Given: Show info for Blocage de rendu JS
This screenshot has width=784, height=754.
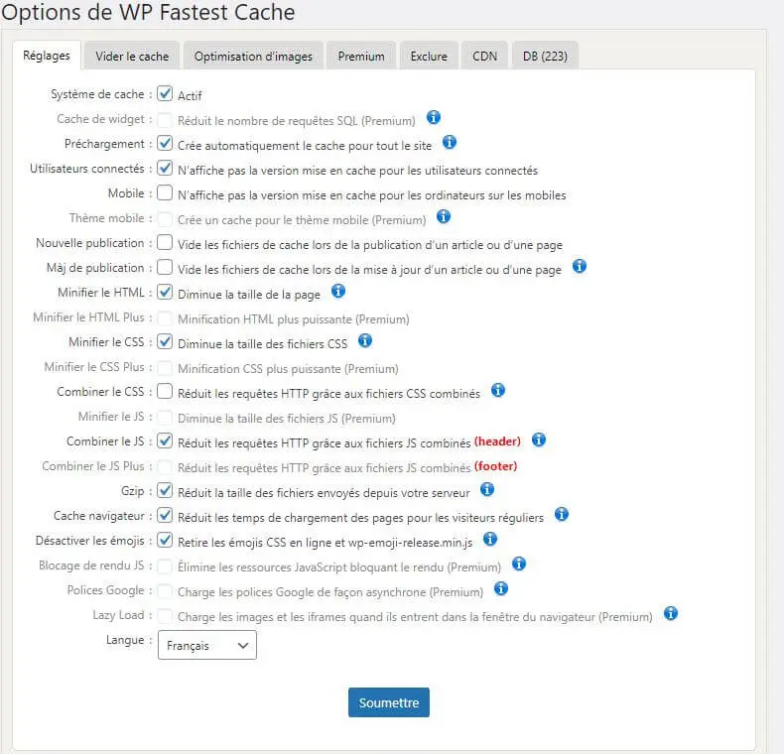Looking at the screenshot, I should (518, 564).
